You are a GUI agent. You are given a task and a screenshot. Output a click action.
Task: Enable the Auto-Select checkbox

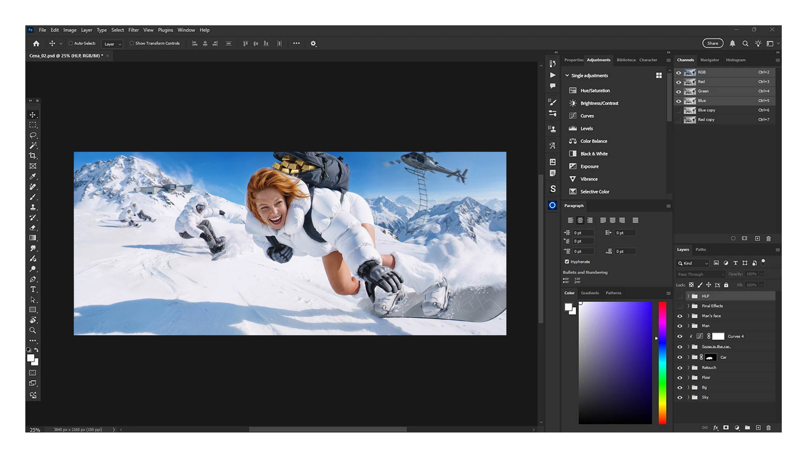pyautogui.click(x=70, y=43)
